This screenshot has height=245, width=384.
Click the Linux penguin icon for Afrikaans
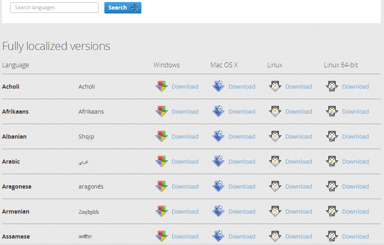point(275,111)
